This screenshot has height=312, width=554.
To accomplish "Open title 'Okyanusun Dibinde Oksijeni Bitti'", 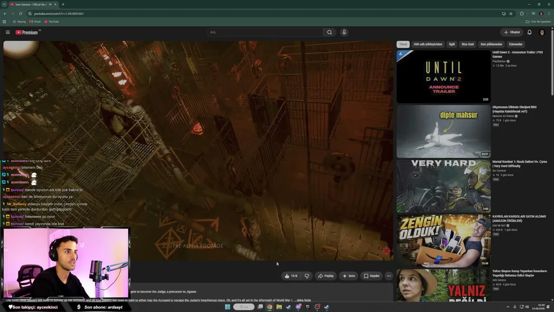I will [x=515, y=109].
